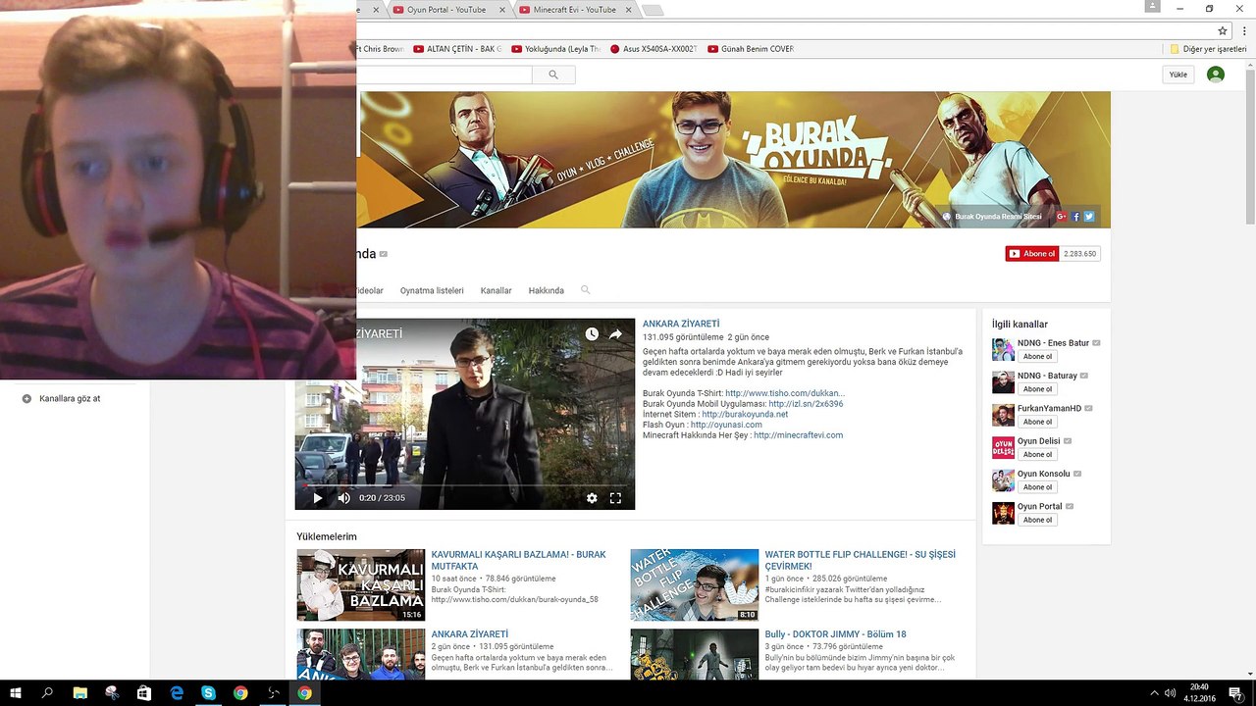Open the ALTAN ÇETİN - BAK bookmark

click(x=457, y=49)
